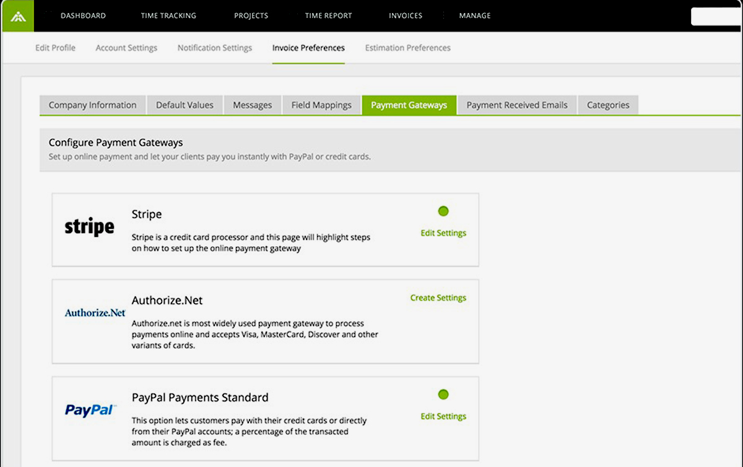Click the Authorize.Net logo
Screen dimensions: 743x467
95,313
